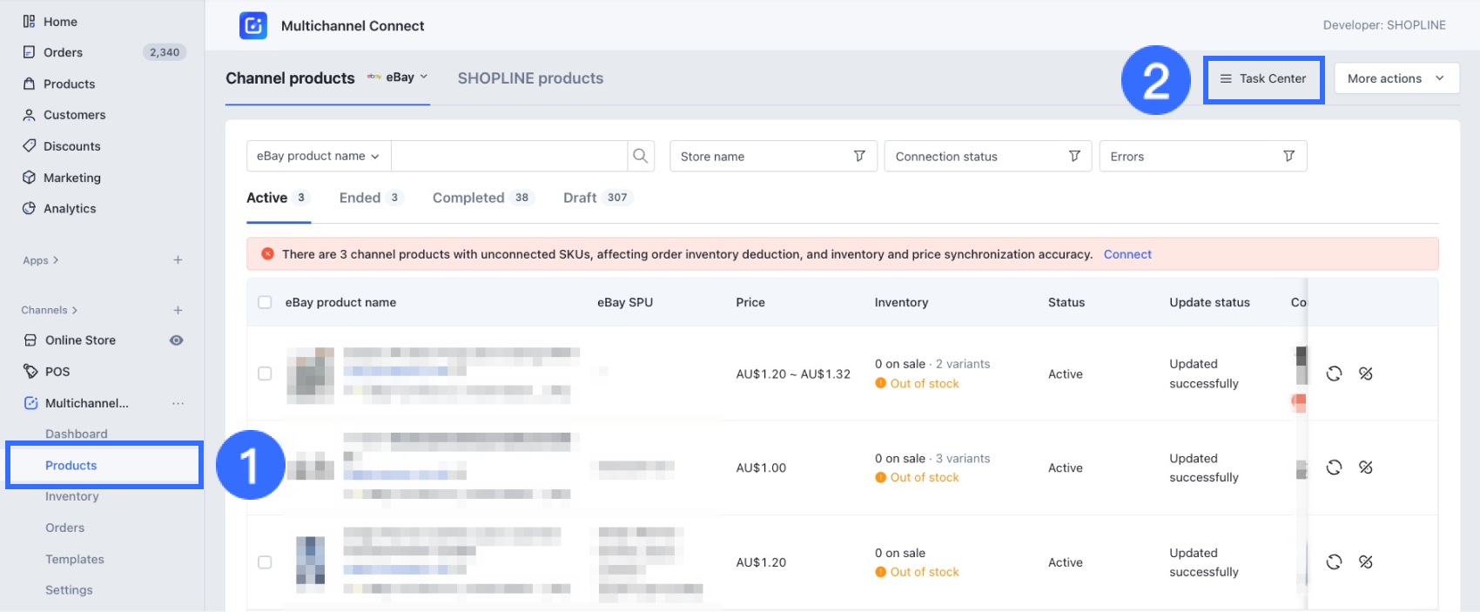Click the search magnifier icon
Viewport: 1480px width, 612px height.
(640, 156)
